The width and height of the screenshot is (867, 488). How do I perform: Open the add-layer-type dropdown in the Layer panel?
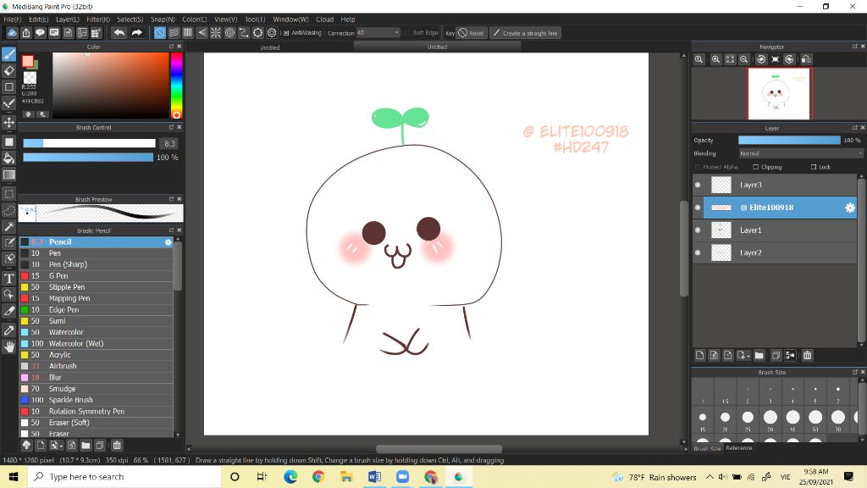(x=742, y=355)
